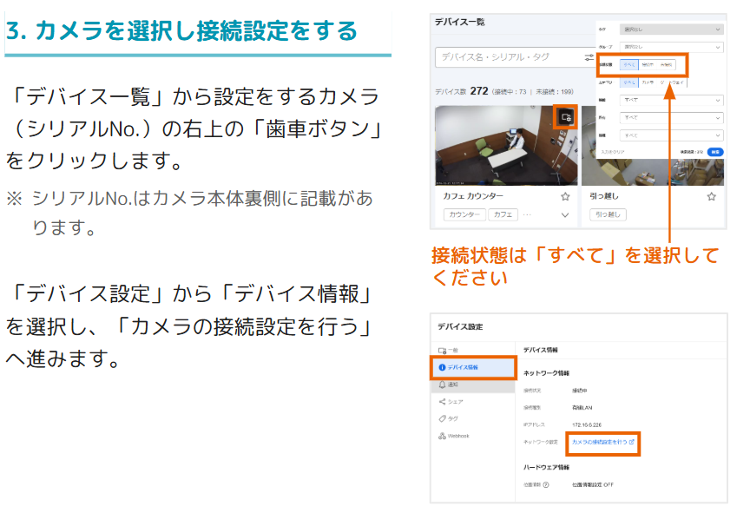The width and height of the screenshot is (750, 526).
Task: Click the 有線LAN connection type value
Action: (582, 408)
